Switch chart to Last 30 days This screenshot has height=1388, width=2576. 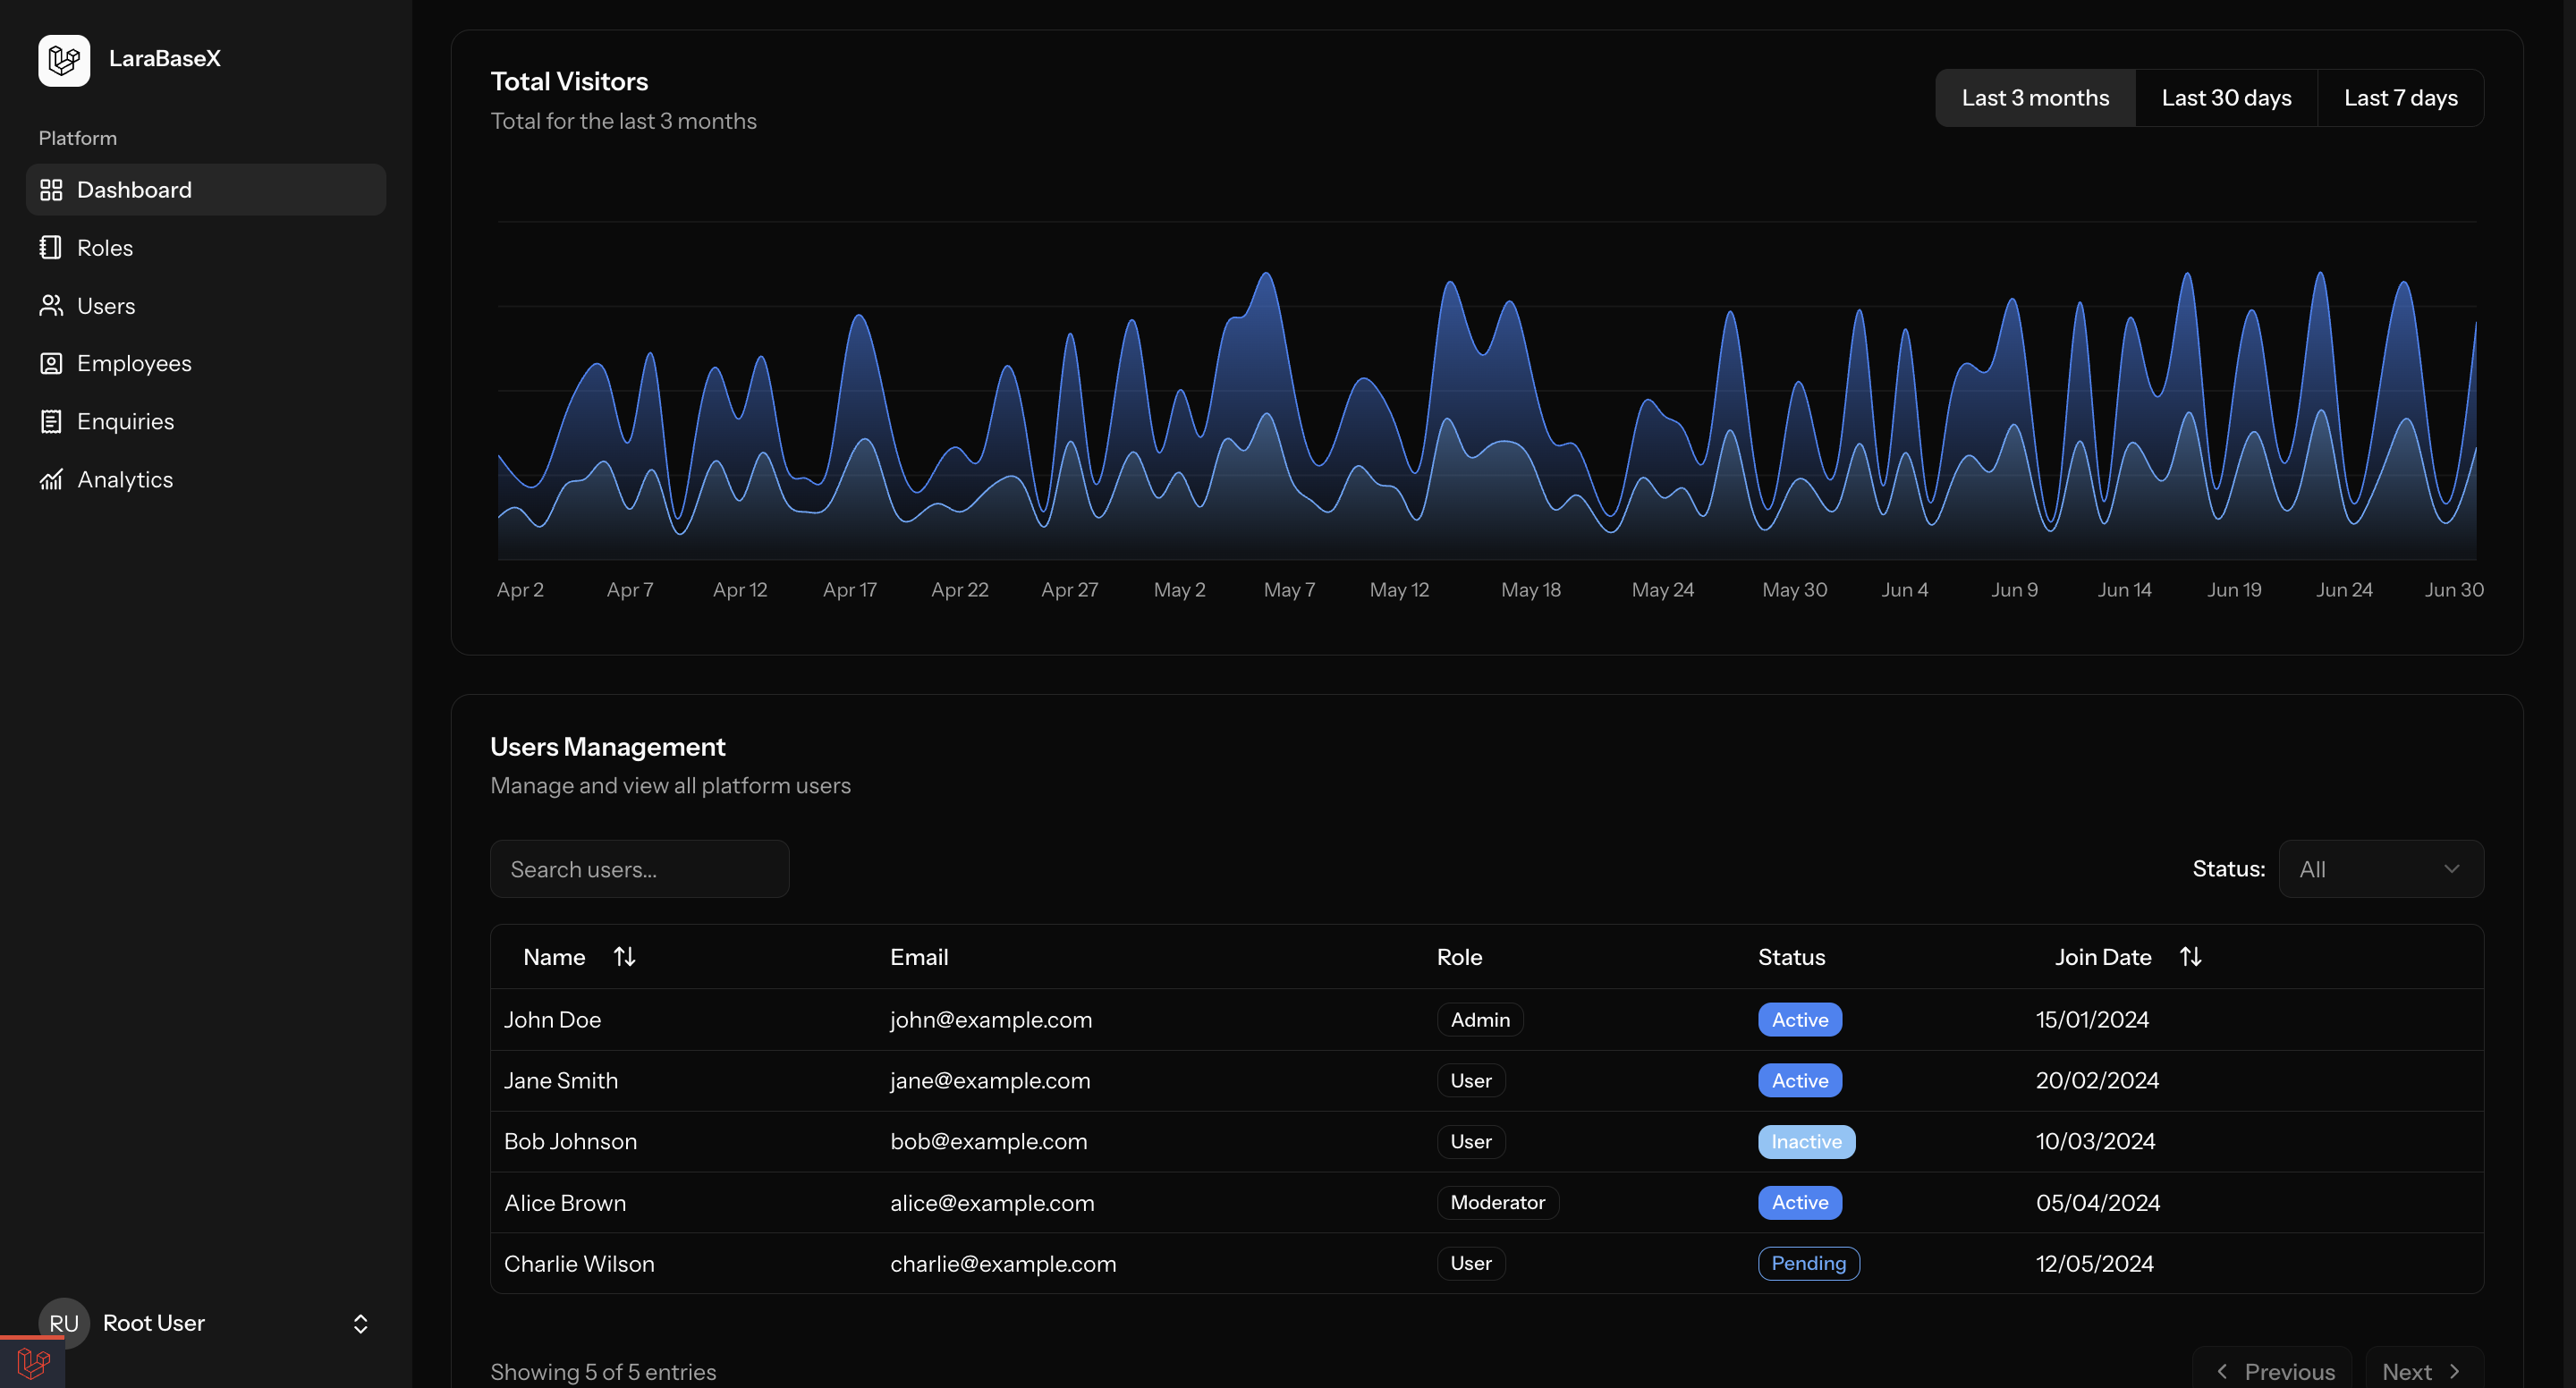(2226, 98)
